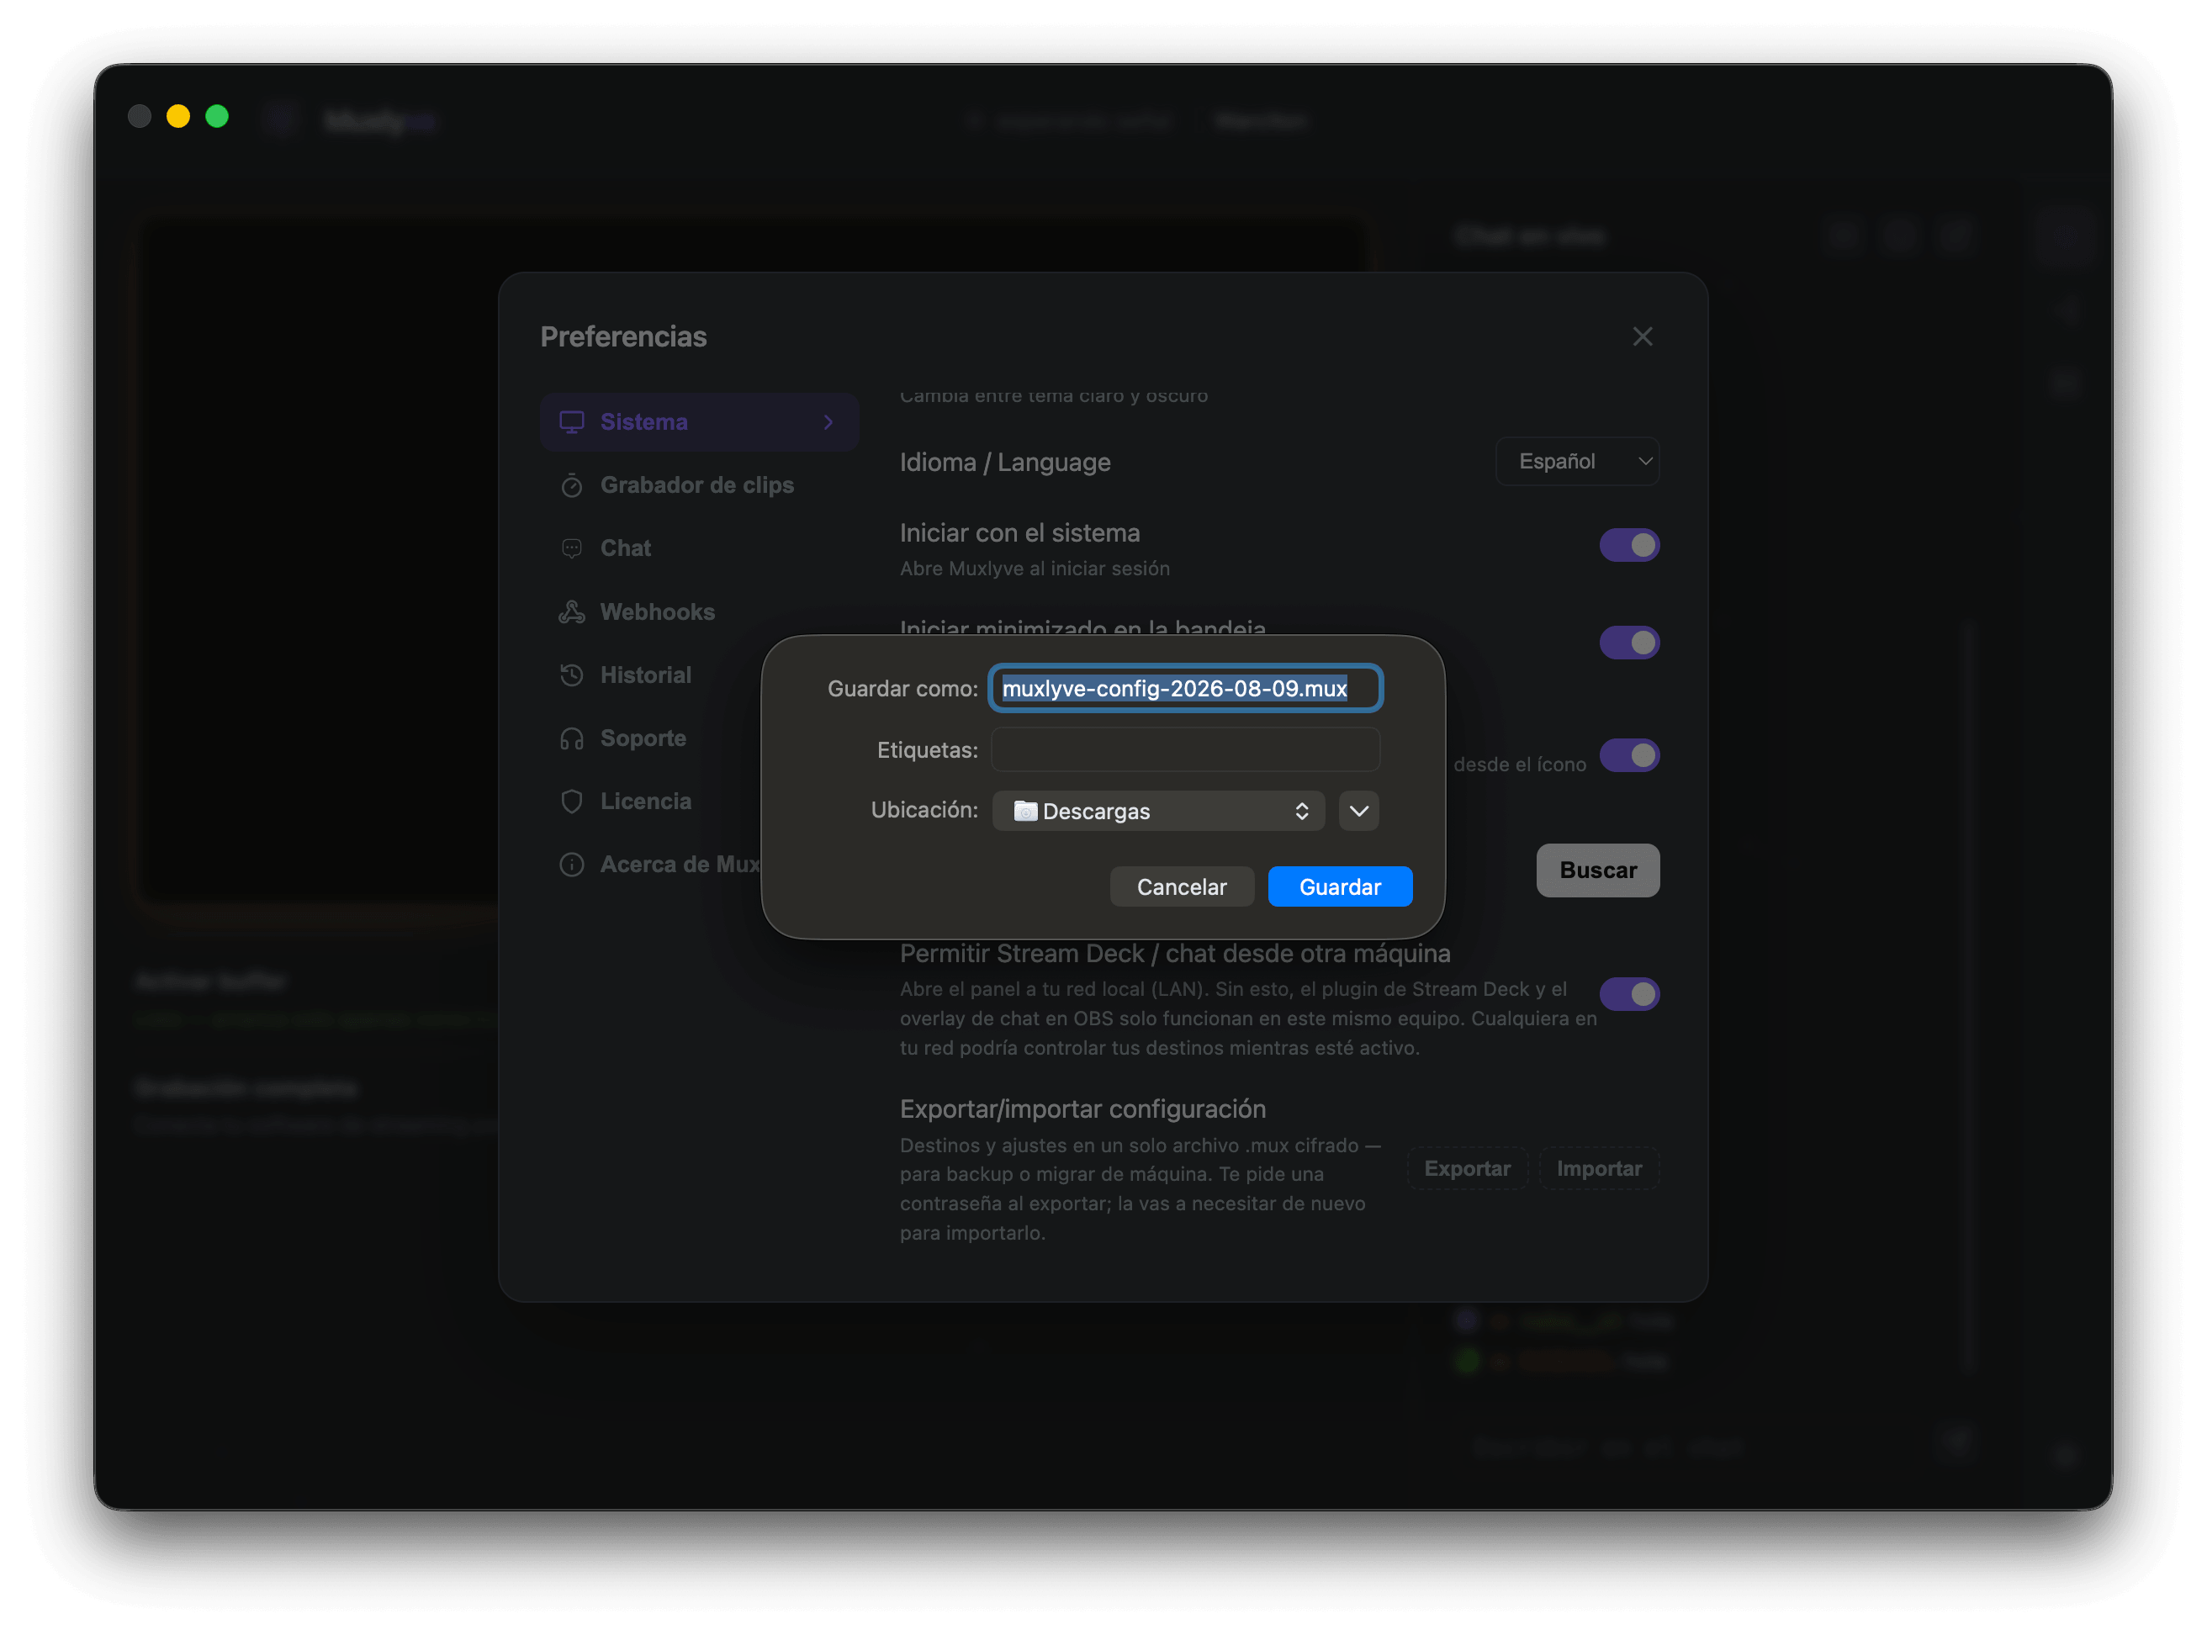Click the Buscar button

point(1597,870)
